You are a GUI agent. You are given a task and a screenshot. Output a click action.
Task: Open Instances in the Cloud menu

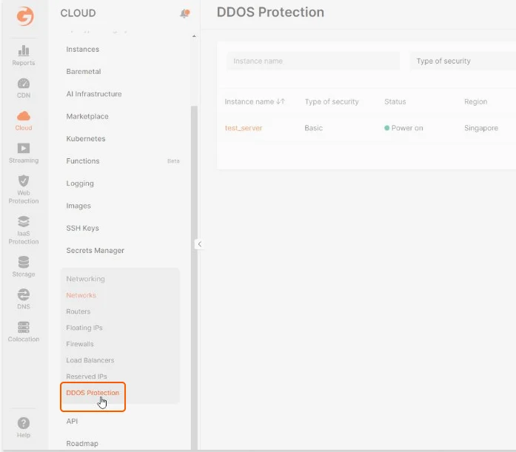(83, 50)
